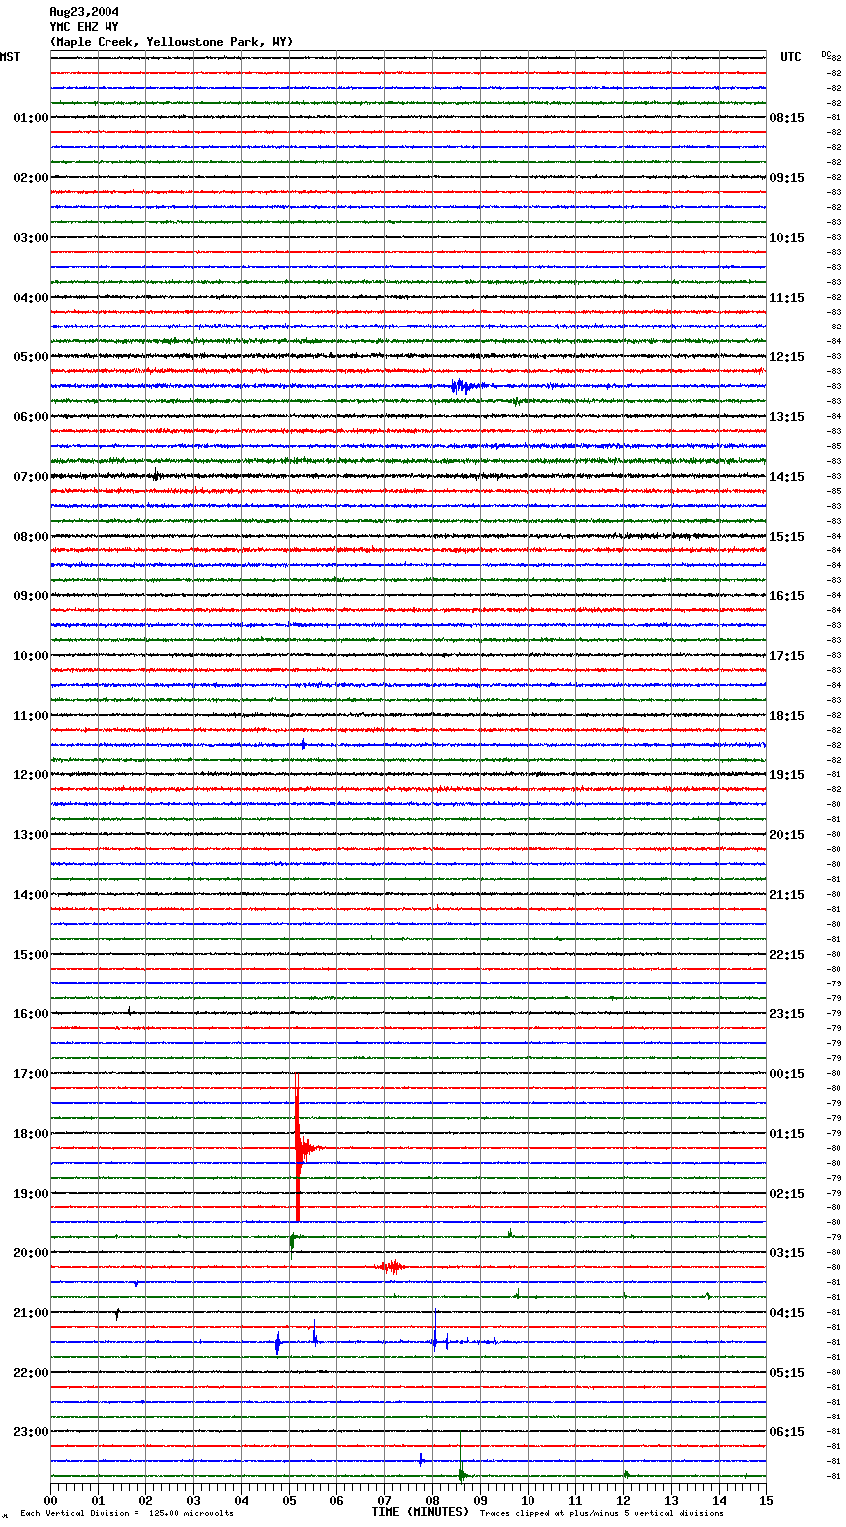Click the 06:15 UTC time label
Image resolution: width=846 pixels, height=1527 pixels.
(787, 1432)
